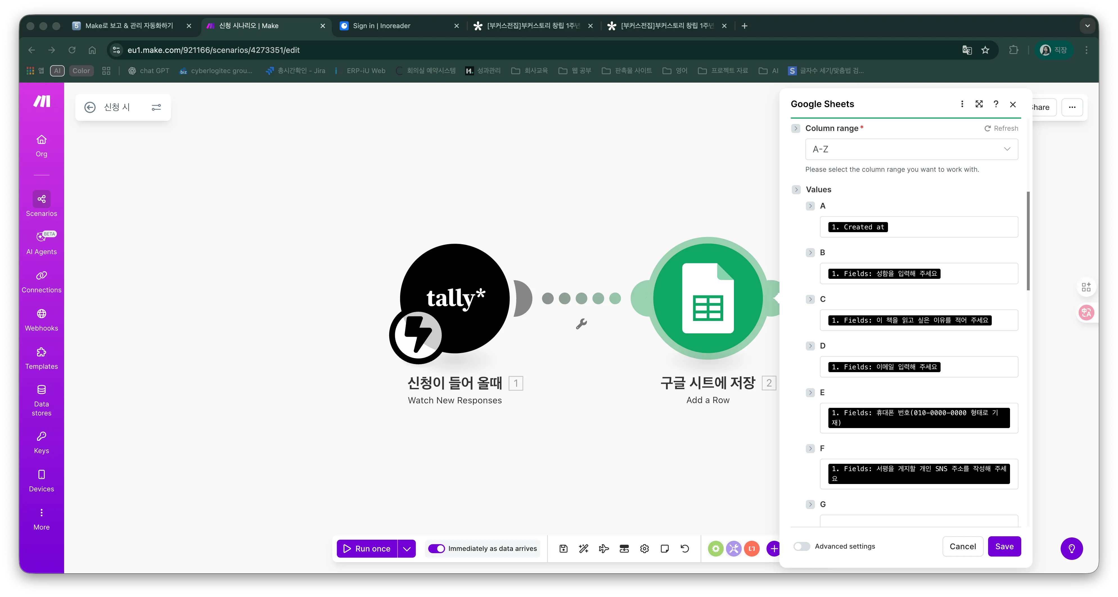Image resolution: width=1118 pixels, height=597 pixels.
Task: Expand the Google Sheets panel to fullscreen
Action: [979, 104]
